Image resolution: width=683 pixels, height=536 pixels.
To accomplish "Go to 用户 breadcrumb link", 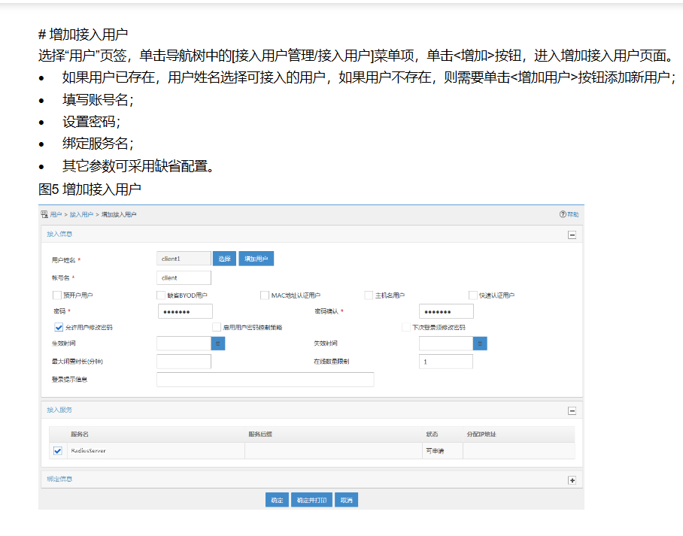I will pyautogui.click(x=56, y=214).
